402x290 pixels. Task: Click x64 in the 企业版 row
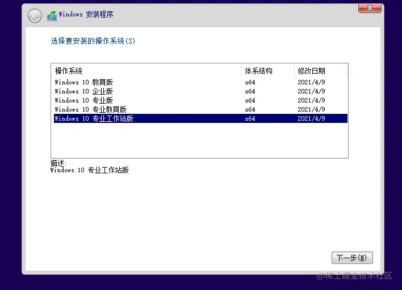pos(250,91)
